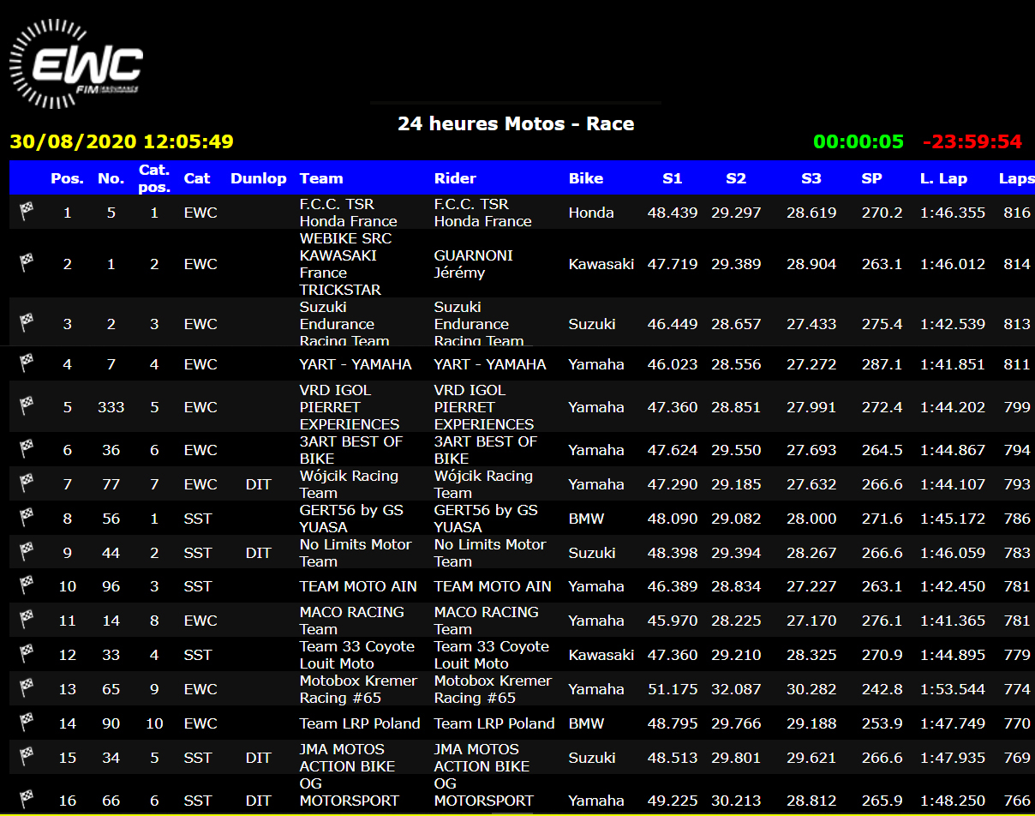Click Motobox Kremer Racing #65 team name

(x=358, y=689)
